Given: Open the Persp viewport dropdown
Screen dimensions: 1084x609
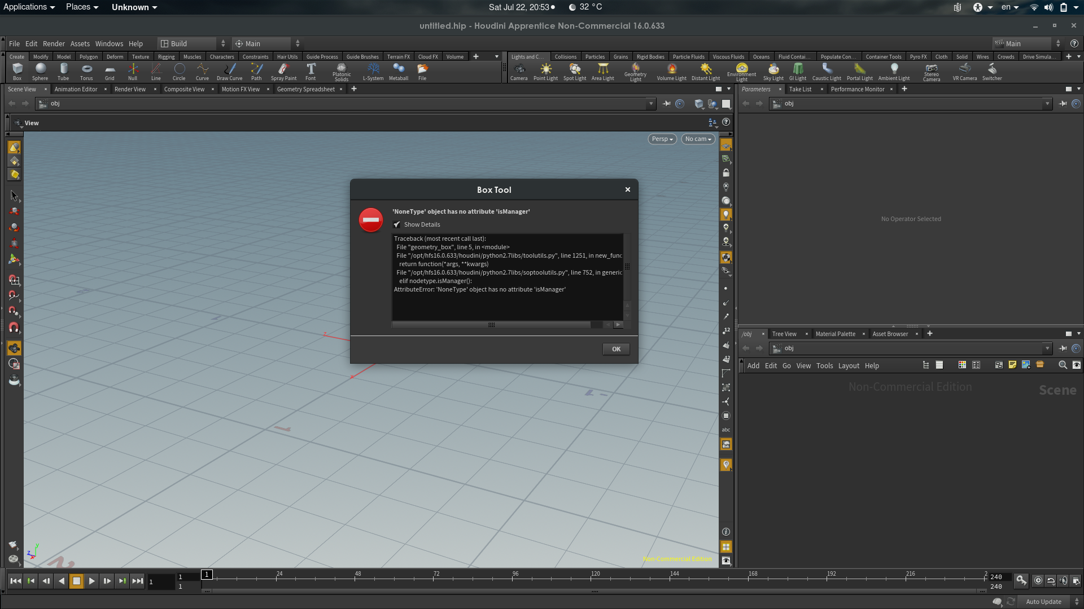Looking at the screenshot, I should click(x=662, y=139).
